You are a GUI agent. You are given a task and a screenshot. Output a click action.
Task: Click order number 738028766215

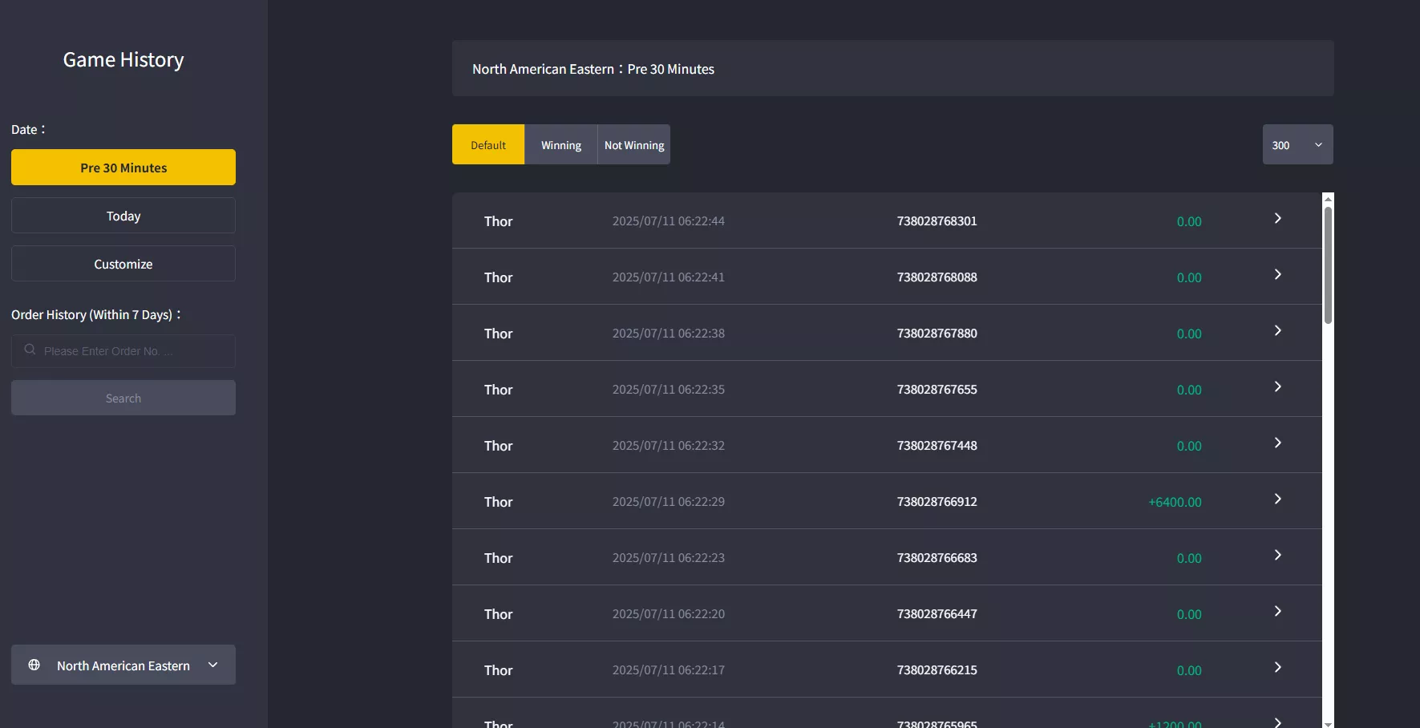pyautogui.click(x=937, y=669)
